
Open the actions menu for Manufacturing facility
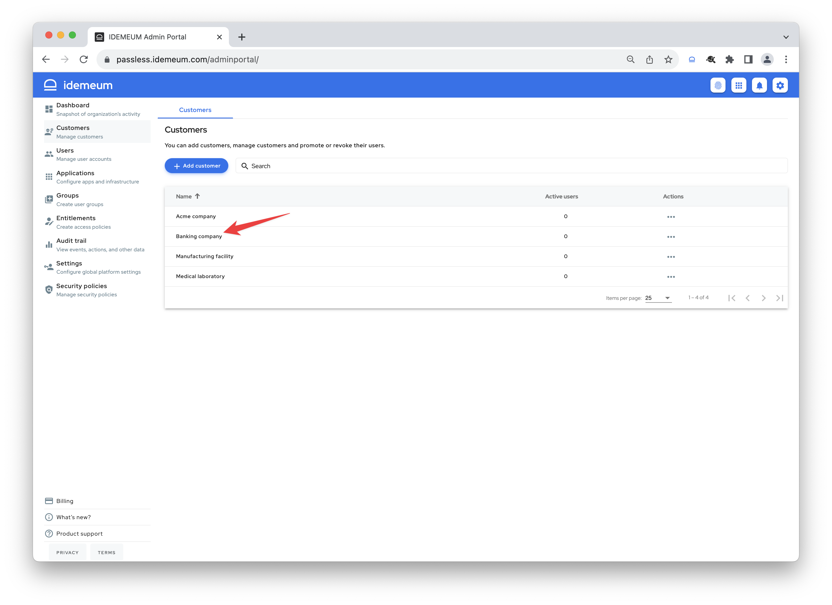(x=671, y=257)
